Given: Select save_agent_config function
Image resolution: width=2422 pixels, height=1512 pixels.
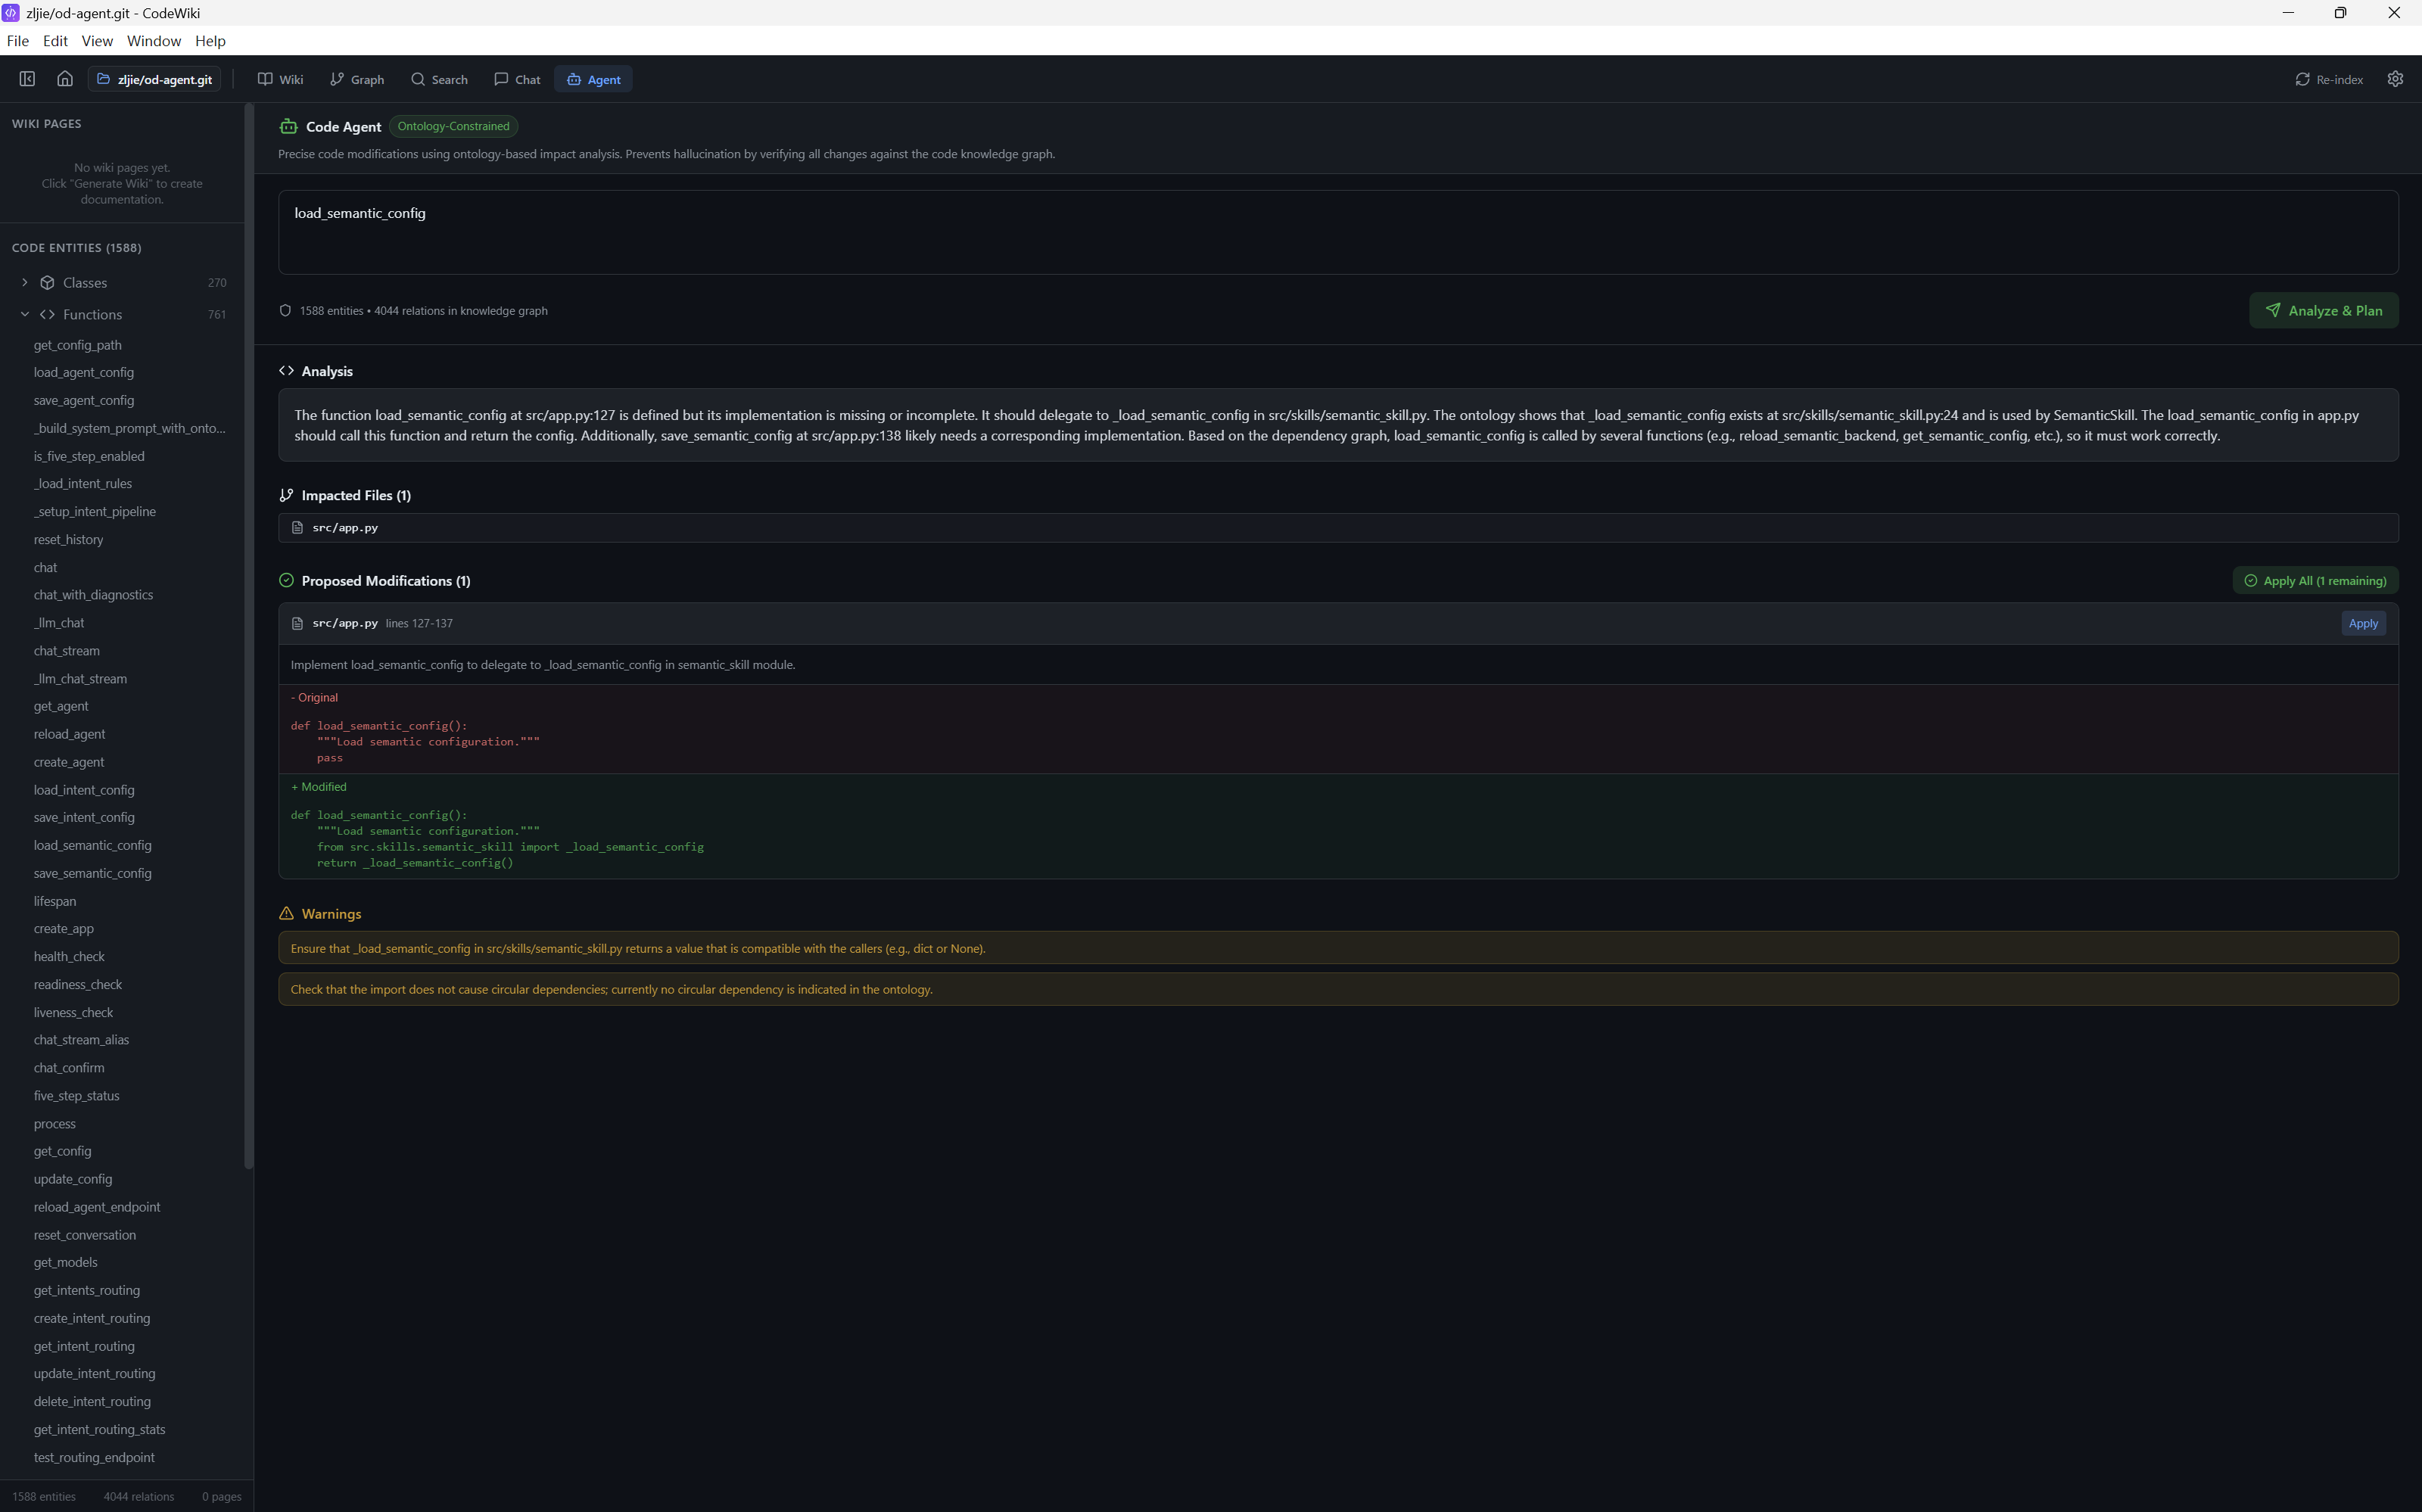Looking at the screenshot, I should pyautogui.click(x=84, y=400).
